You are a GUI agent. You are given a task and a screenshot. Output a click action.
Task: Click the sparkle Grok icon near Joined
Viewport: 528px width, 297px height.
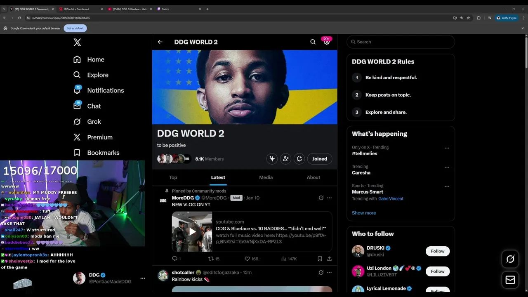272,159
